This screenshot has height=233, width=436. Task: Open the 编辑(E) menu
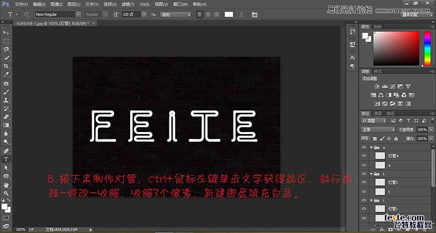click(39, 4)
